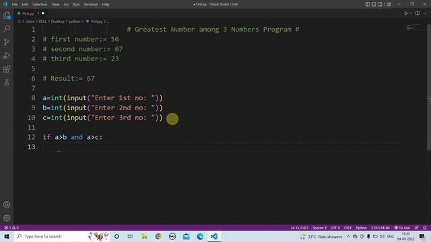Click First.py breadcrumb item
The image size is (431, 242).
pyautogui.click(x=94, y=22)
